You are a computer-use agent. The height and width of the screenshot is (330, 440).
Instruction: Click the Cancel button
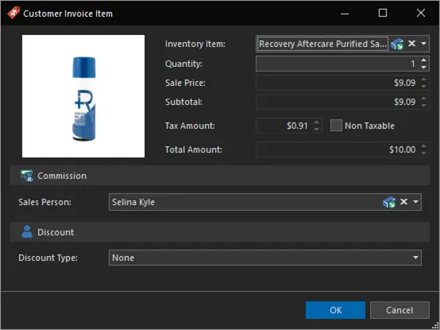click(399, 310)
